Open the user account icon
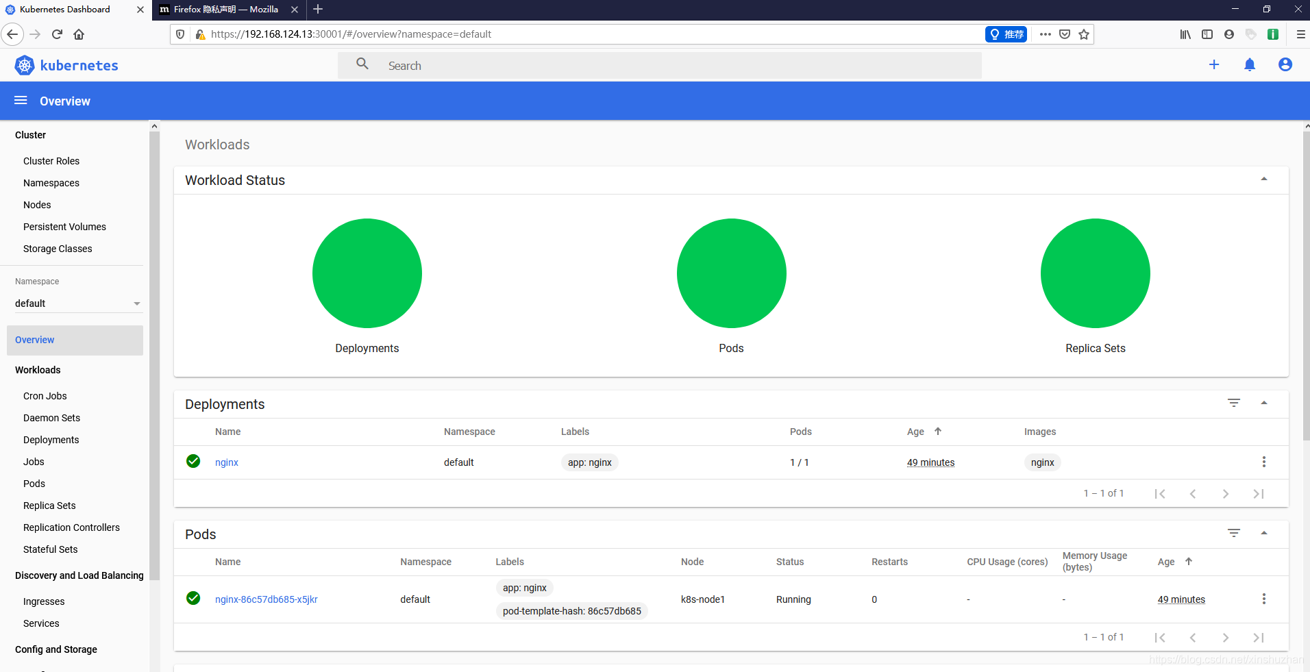The height and width of the screenshot is (672, 1310). [1285, 64]
